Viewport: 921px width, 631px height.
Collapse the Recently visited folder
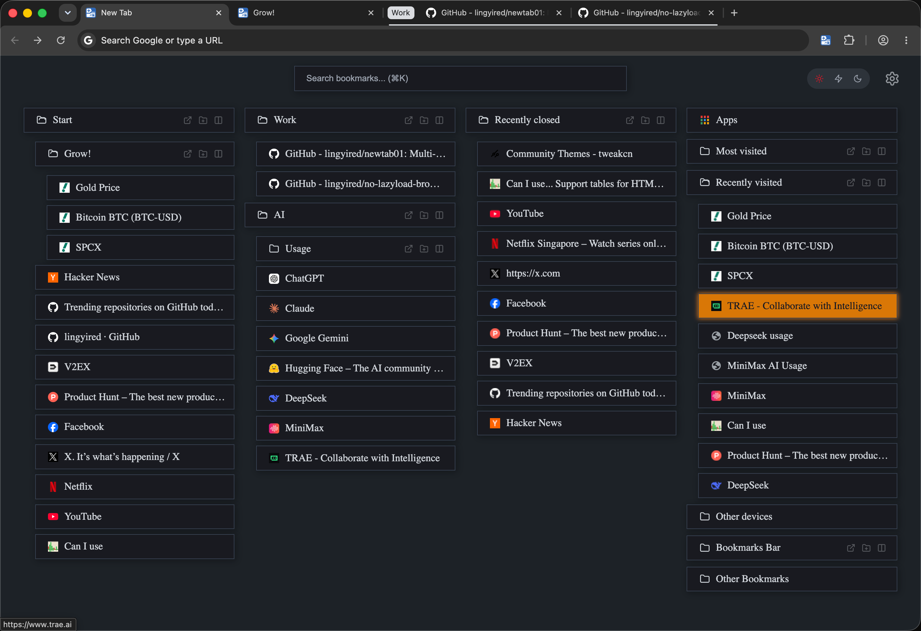tap(792, 183)
